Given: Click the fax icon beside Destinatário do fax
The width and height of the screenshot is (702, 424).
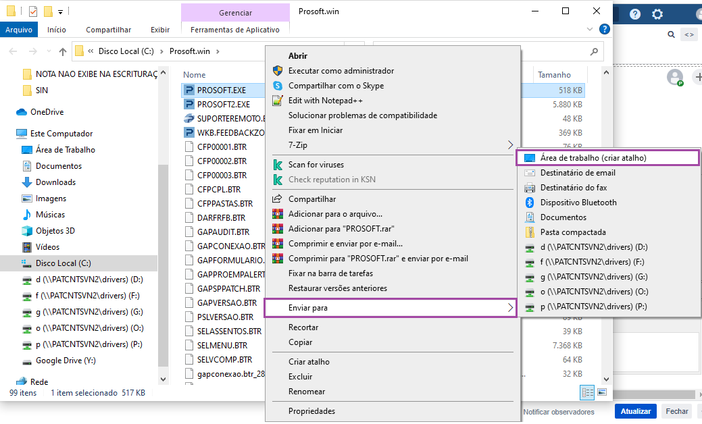Looking at the screenshot, I should [x=530, y=188].
